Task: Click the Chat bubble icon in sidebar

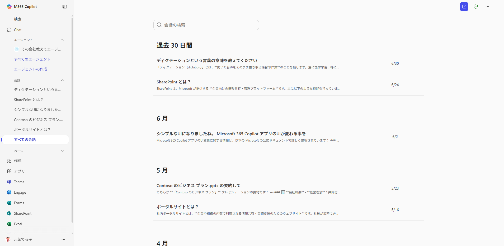Action: tap(9, 30)
